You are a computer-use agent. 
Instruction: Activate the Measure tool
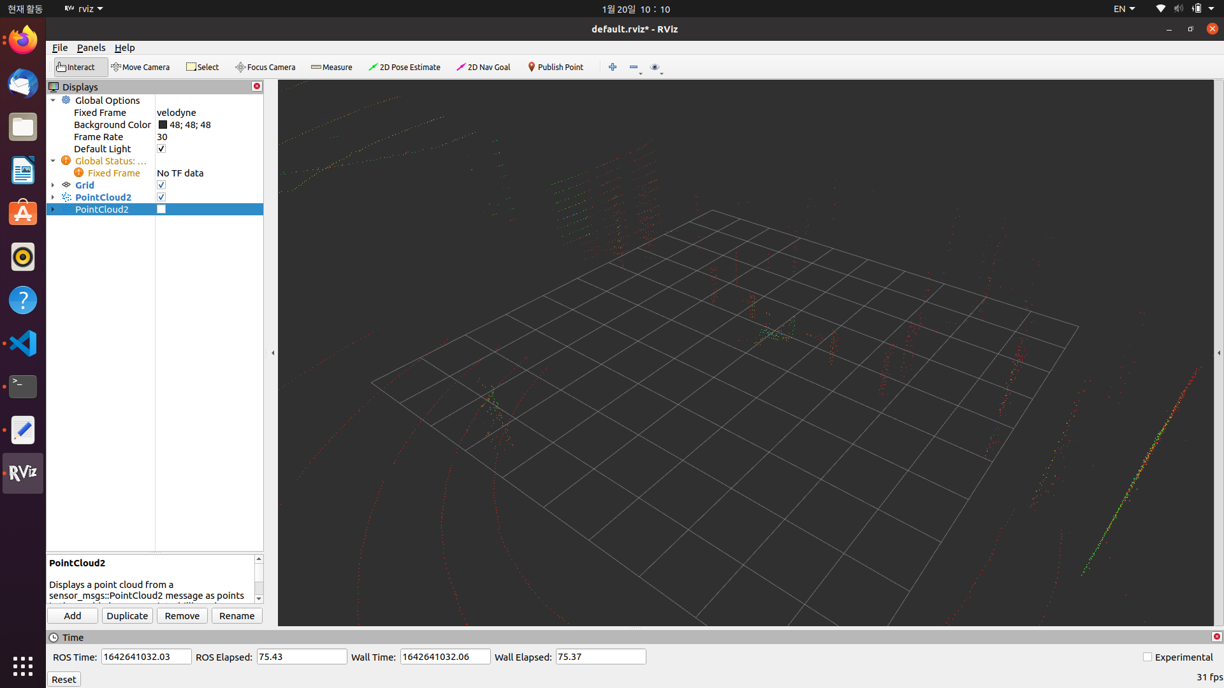(x=331, y=67)
